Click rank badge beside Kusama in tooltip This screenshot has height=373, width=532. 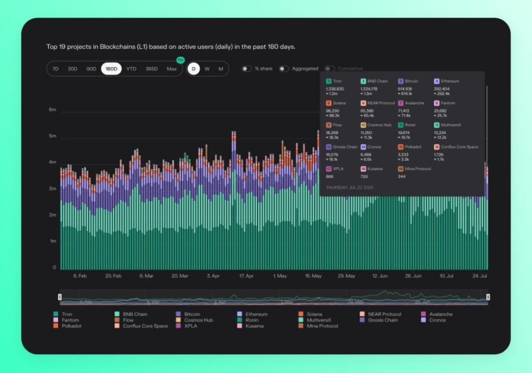point(363,169)
